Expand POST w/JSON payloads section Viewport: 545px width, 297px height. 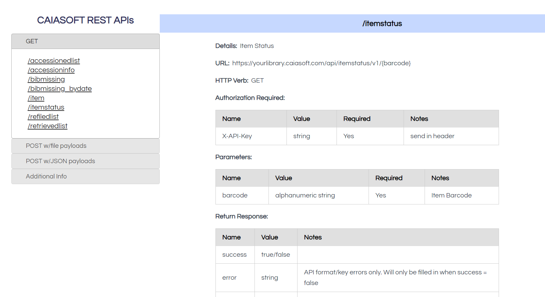[x=85, y=161]
